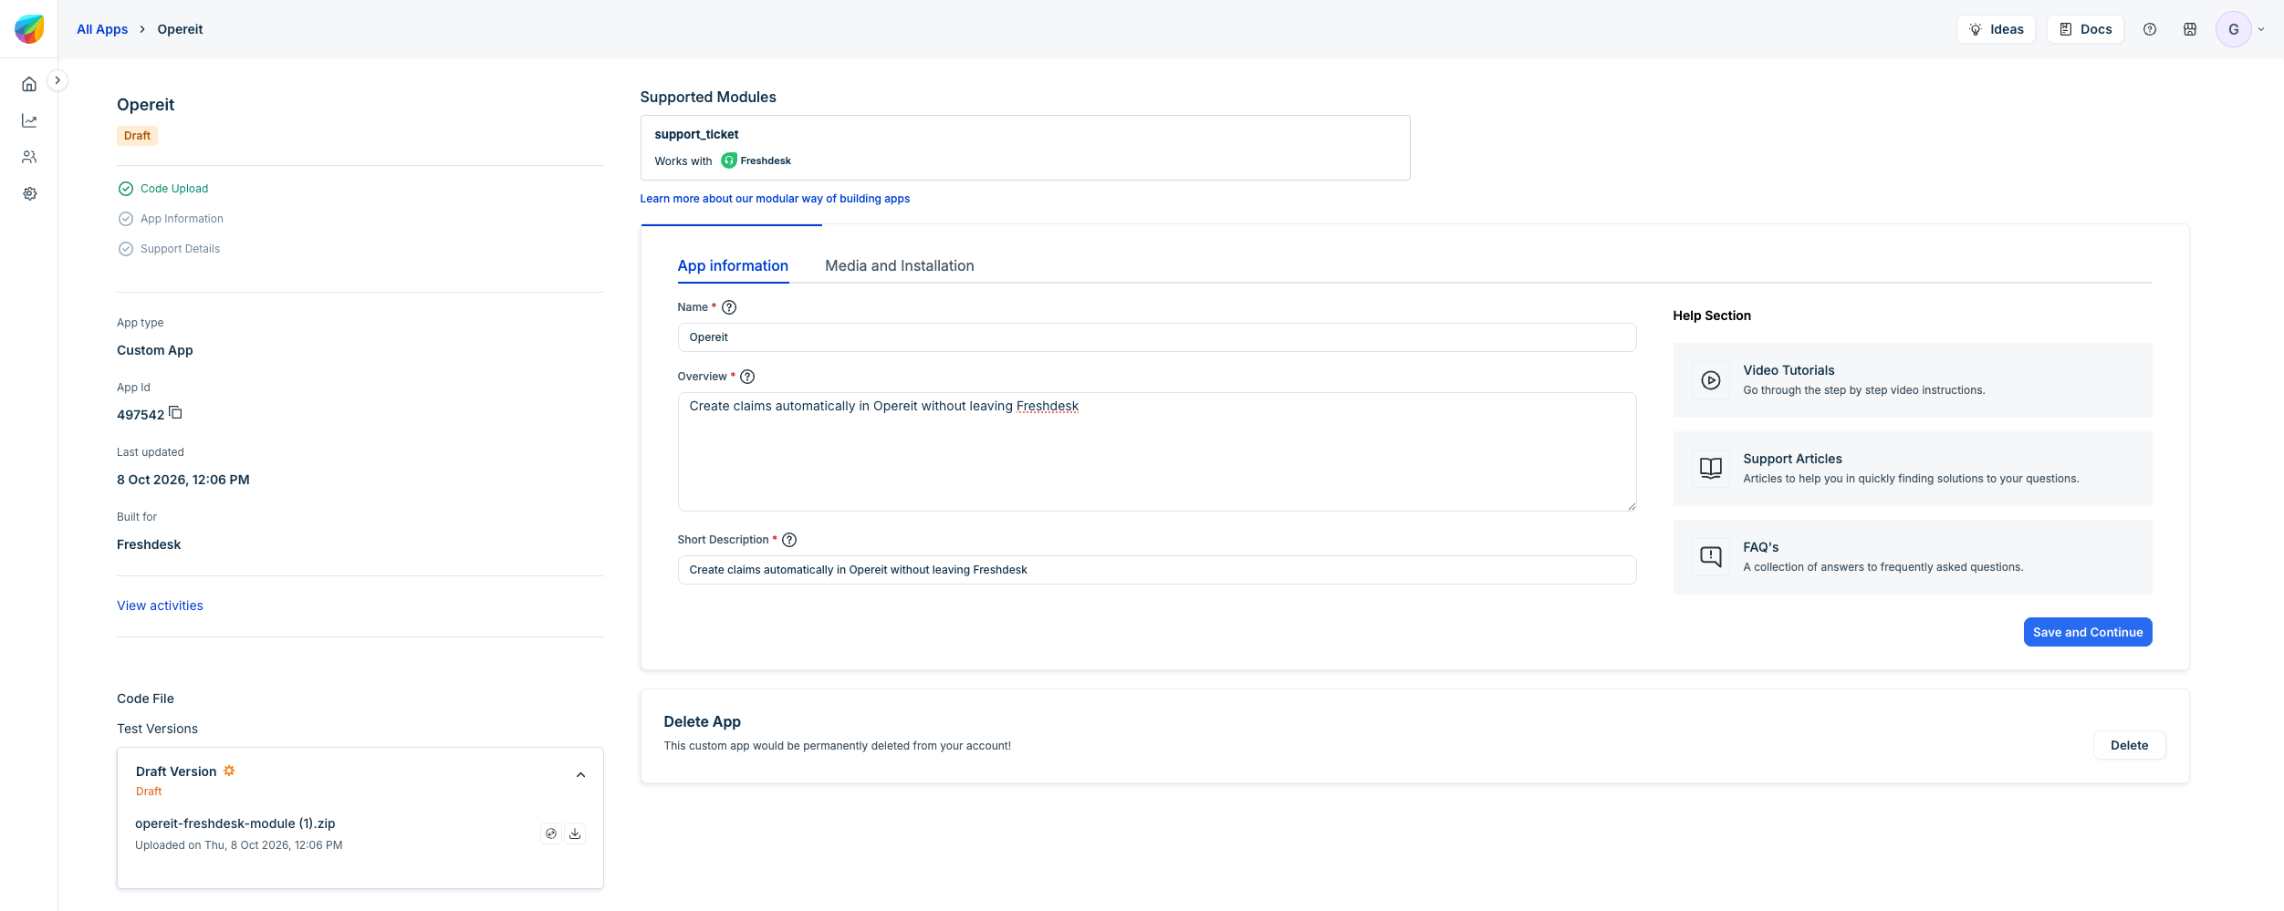Collapse the Draft Version panel

tap(580, 775)
